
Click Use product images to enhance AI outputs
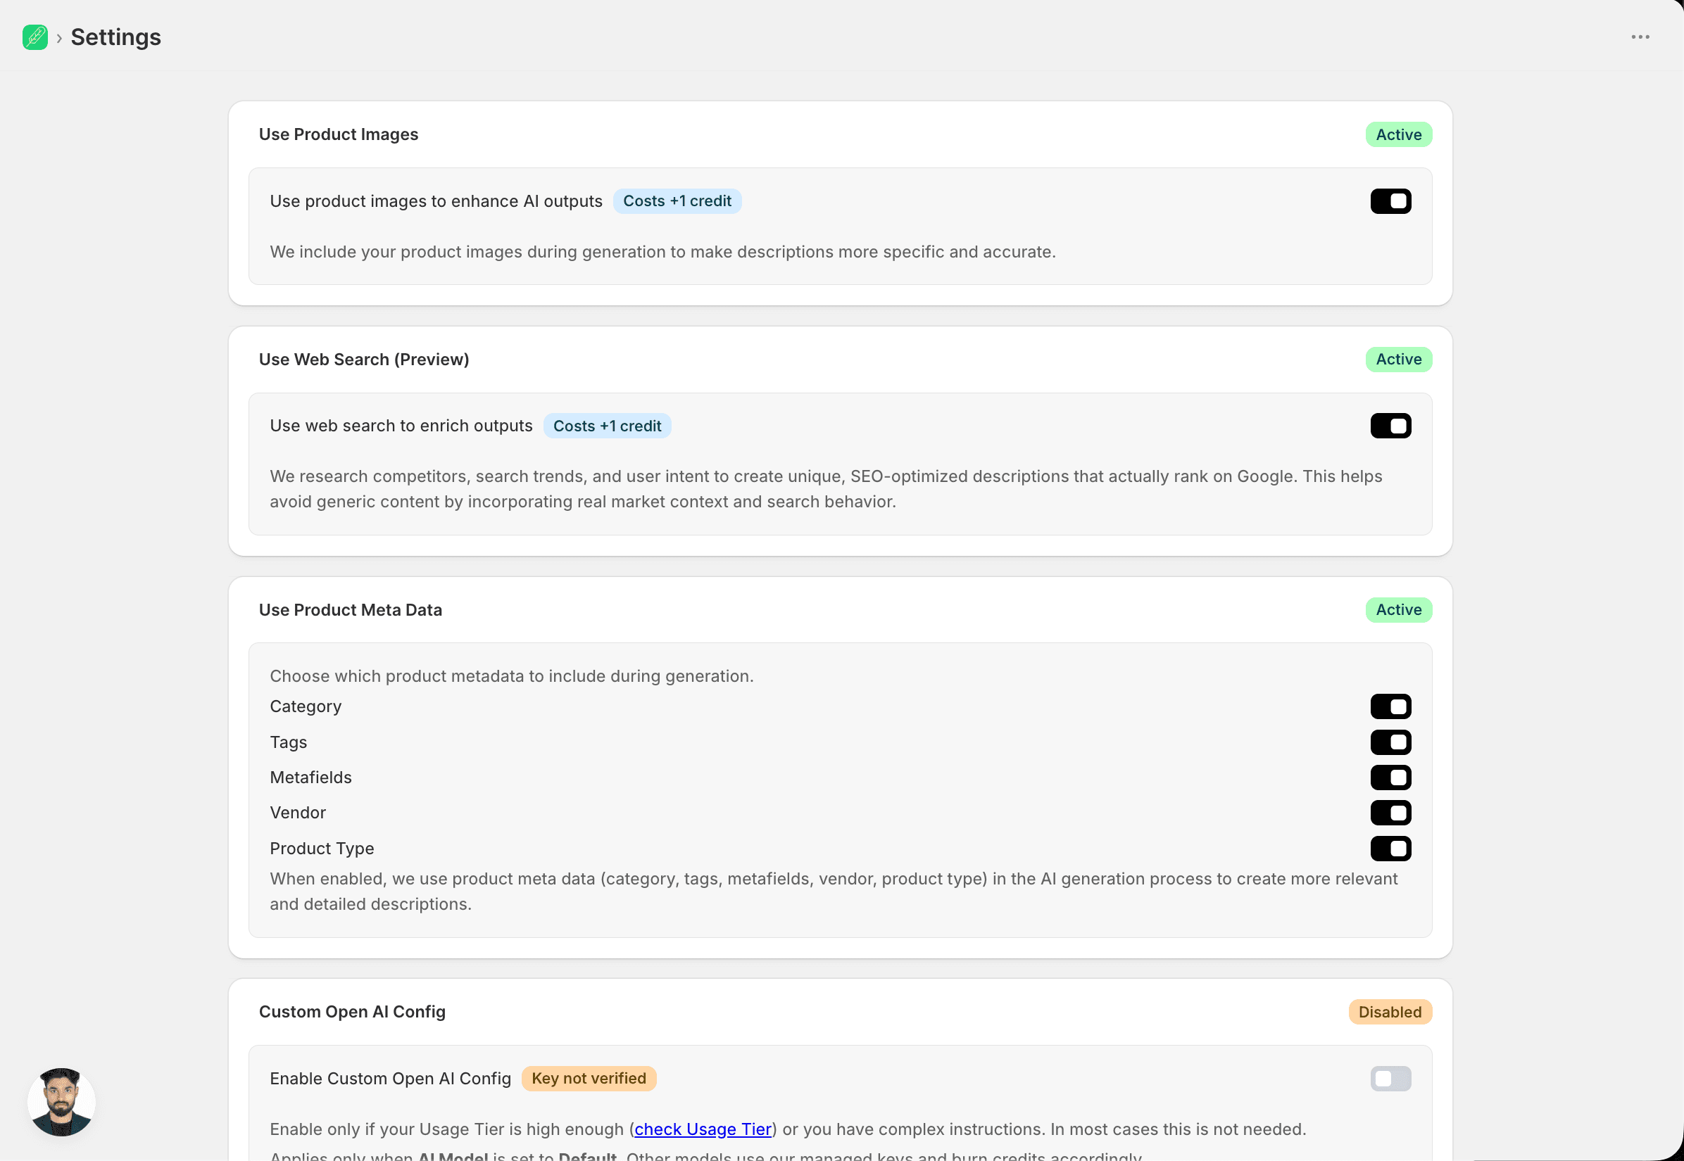click(436, 201)
